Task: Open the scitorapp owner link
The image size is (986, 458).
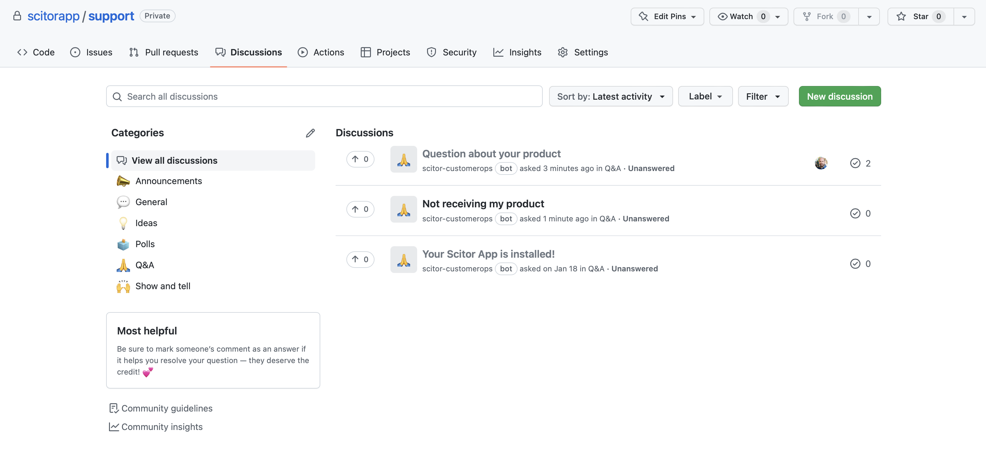Action: (x=54, y=16)
